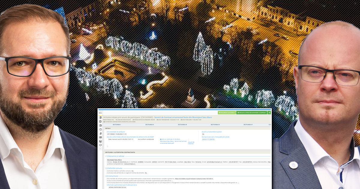Expand the sidebar with bottom arrow
Image resolution: width=360 pixels, height=189 pixels.
tap(100, 149)
